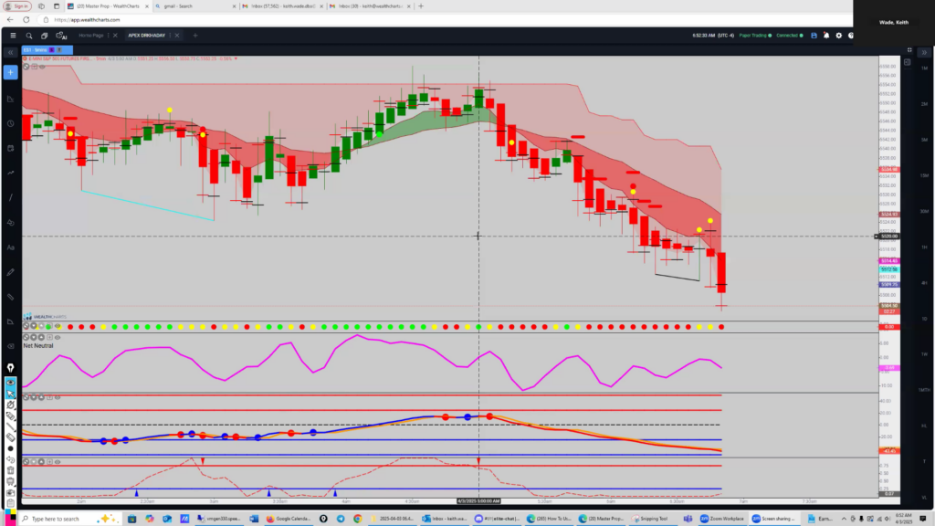Image resolution: width=935 pixels, height=526 pixels.
Task: Click the browser address bar URL
Action: (87, 20)
